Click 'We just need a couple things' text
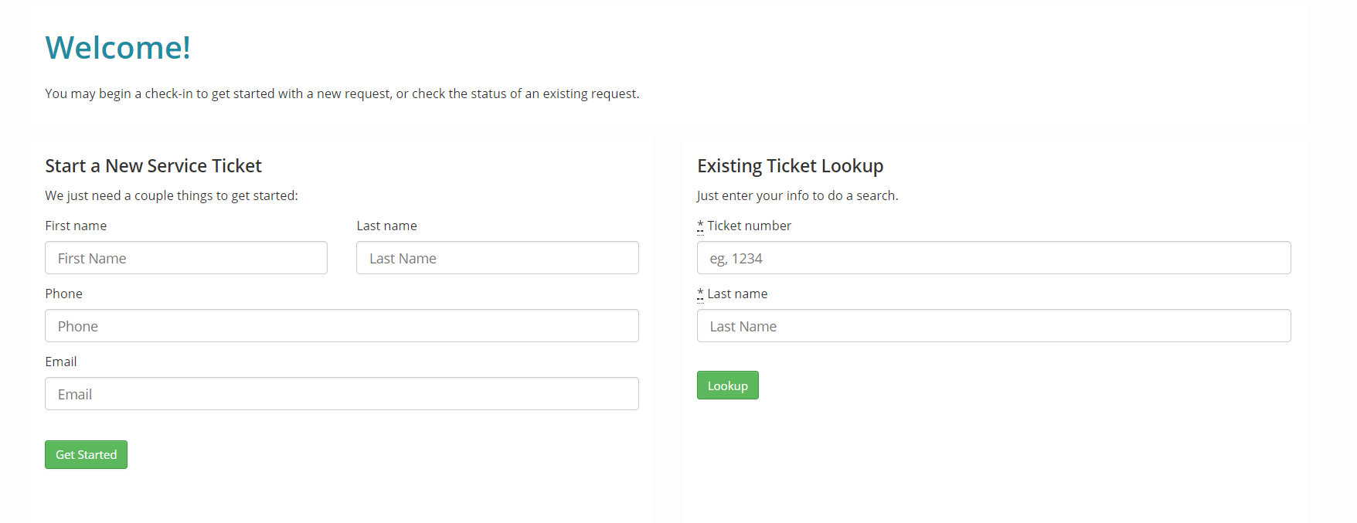1357x523 pixels. tap(172, 195)
